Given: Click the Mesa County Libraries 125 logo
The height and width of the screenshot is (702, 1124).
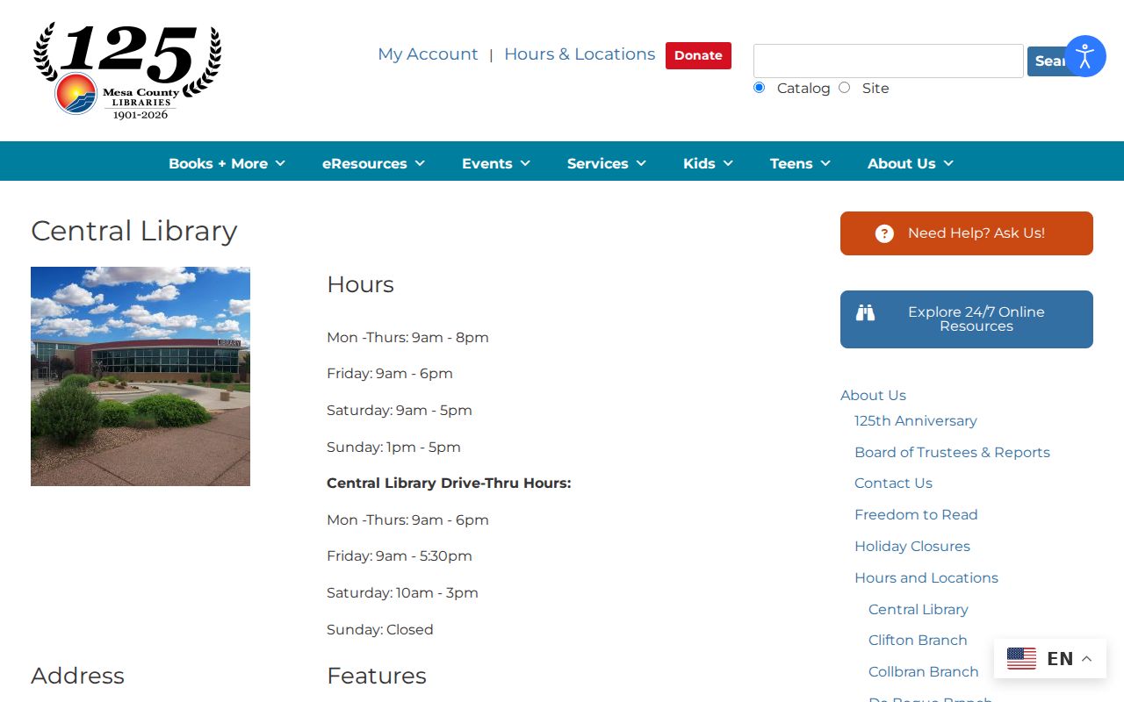Looking at the screenshot, I should coord(127,71).
